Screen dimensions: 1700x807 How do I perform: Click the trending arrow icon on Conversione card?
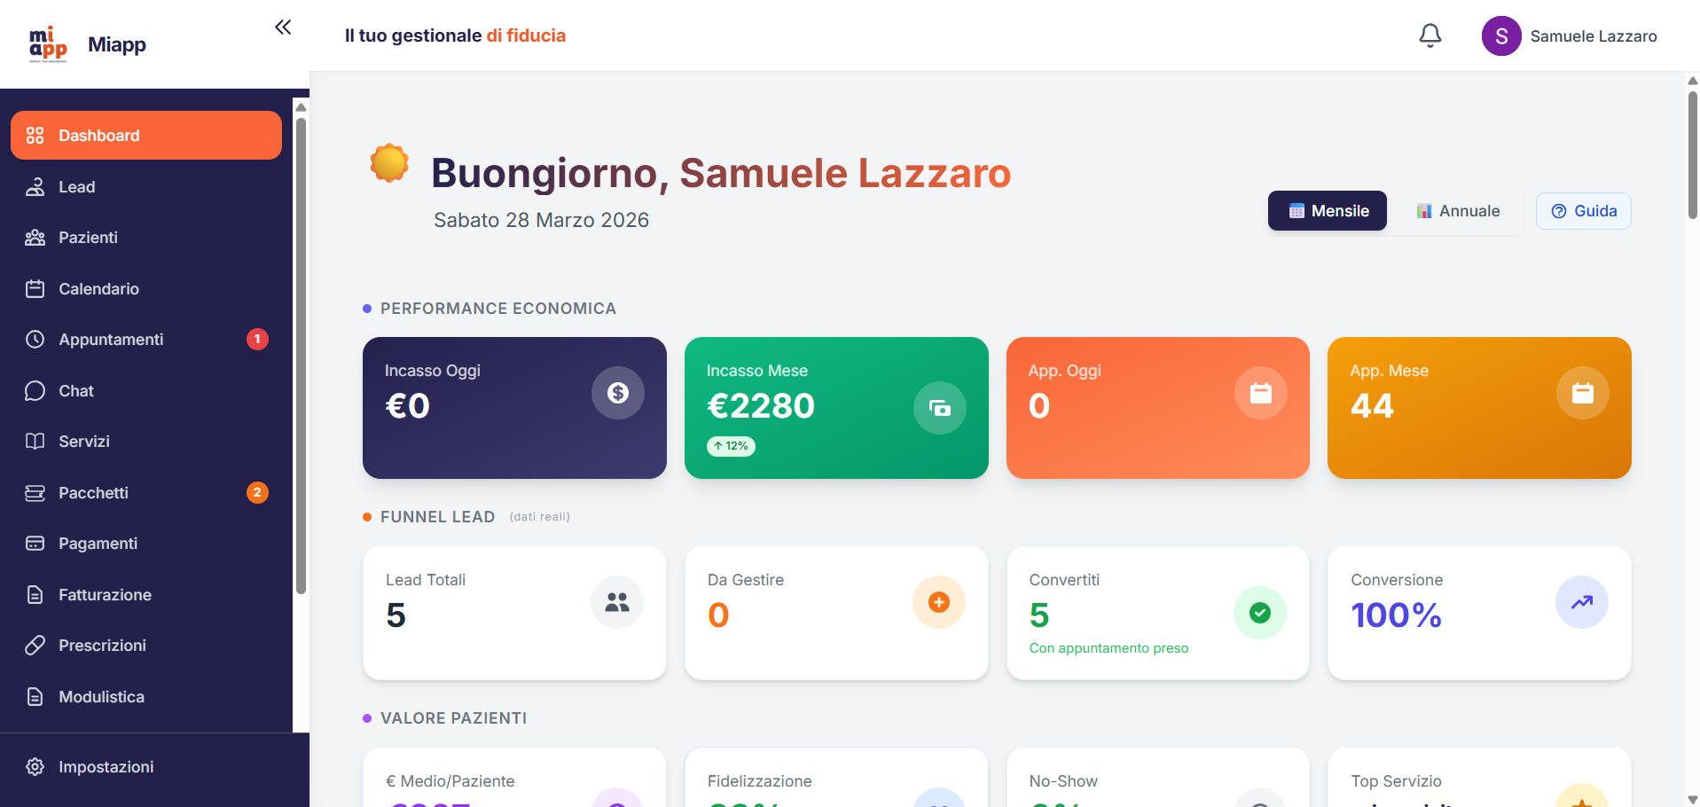[1582, 601]
